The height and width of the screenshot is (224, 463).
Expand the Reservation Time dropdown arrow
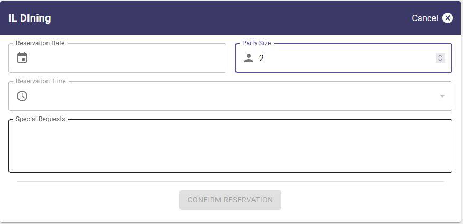click(442, 96)
